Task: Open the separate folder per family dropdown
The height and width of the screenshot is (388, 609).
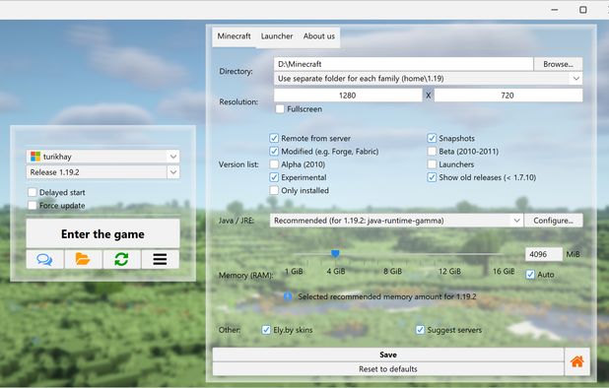Action: point(428,79)
